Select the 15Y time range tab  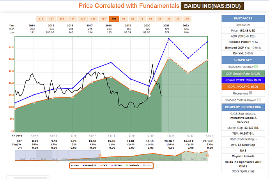click(62, 19)
